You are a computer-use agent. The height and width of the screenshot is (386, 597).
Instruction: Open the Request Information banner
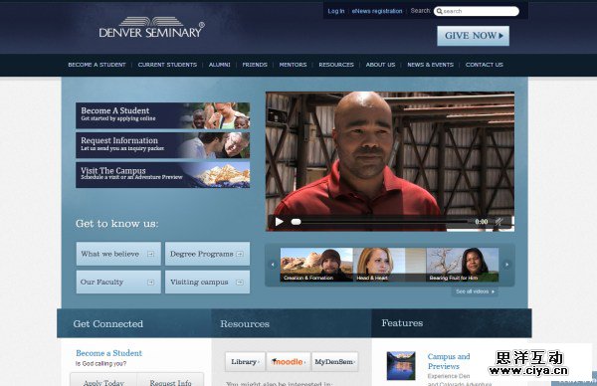tap(162, 145)
